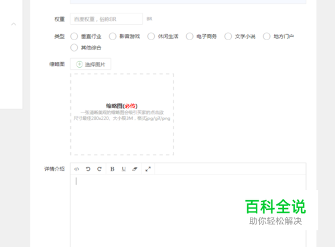Click inside the 详情介绍 text editor area
The width and height of the screenshot is (335, 247).
point(188,211)
